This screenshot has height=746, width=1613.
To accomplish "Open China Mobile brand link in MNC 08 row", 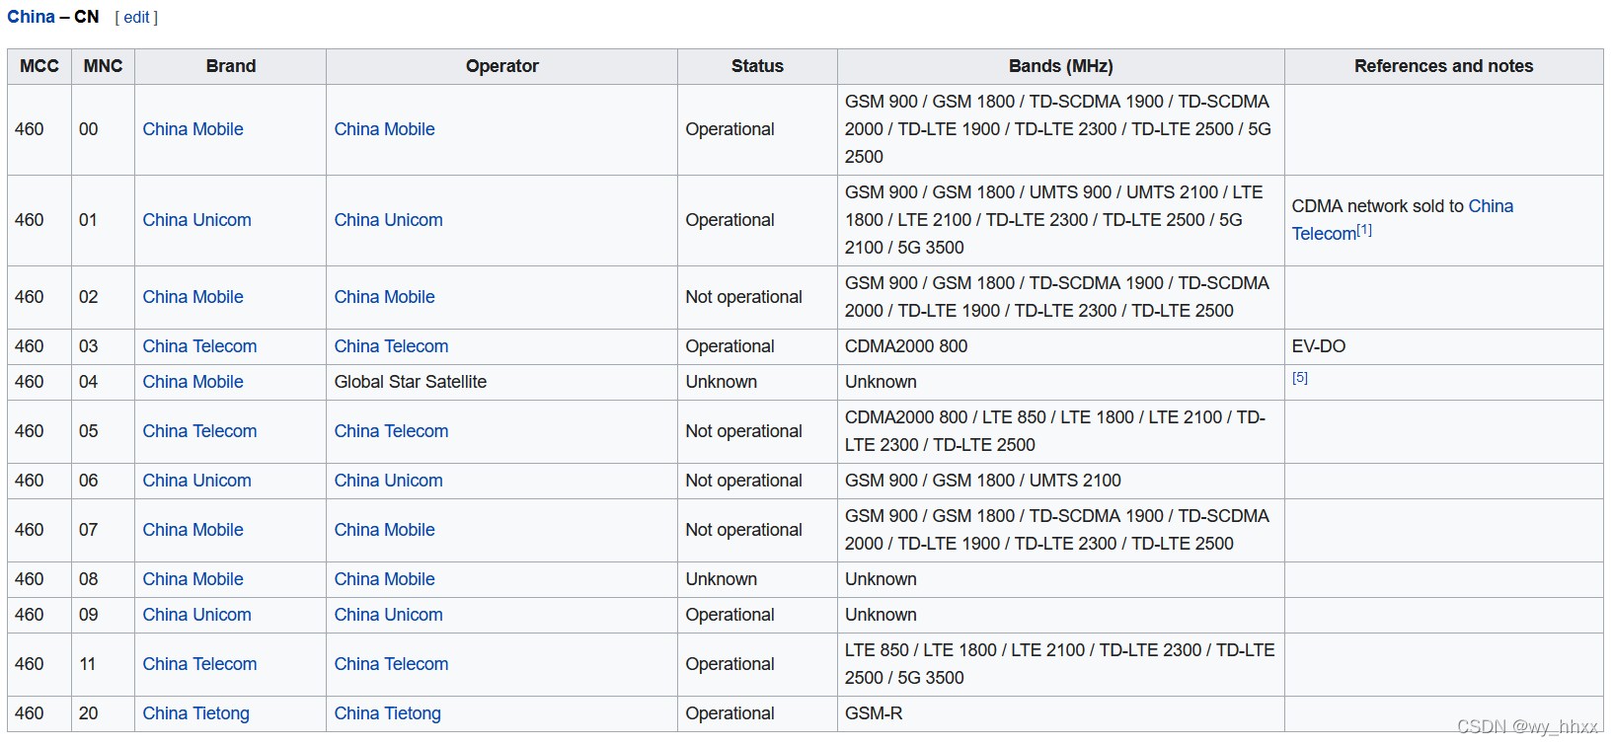I will click(192, 579).
